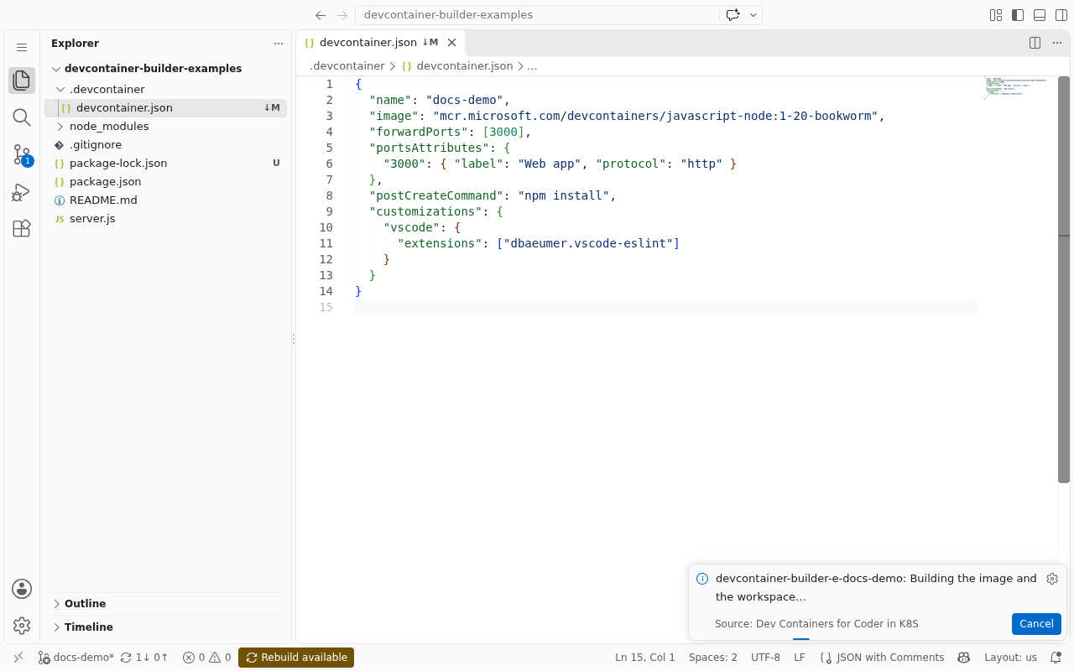Screen dimensions: 1074x671
Task: Cancel the image build notification
Action: (1036, 624)
